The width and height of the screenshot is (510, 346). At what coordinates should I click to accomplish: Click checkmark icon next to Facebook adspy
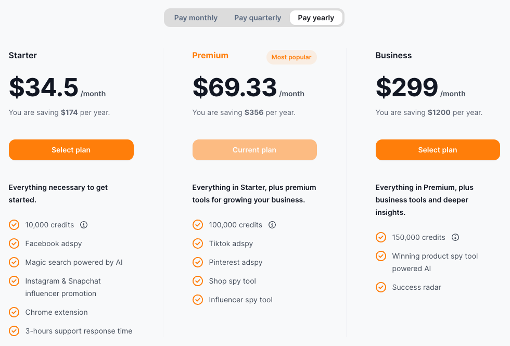pyautogui.click(x=14, y=244)
